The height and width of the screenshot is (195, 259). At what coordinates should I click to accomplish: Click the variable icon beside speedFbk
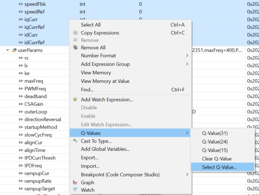21,4
